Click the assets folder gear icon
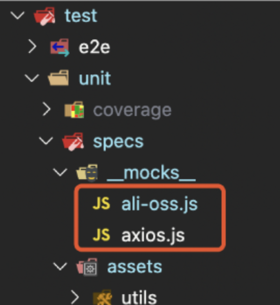This screenshot has height=305, width=280. [87, 267]
